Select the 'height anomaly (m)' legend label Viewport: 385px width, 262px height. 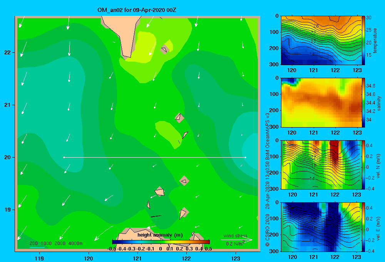160,235
